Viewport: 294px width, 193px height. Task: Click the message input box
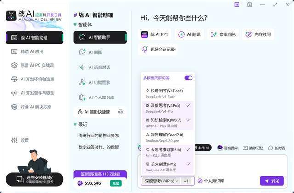pyautogui.click(x=240, y=165)
